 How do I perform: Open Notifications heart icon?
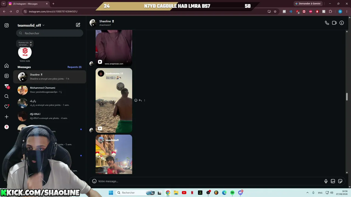click(x=7, y=106)
